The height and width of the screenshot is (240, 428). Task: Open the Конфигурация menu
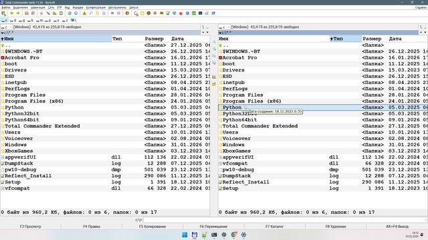click(96, 7)
